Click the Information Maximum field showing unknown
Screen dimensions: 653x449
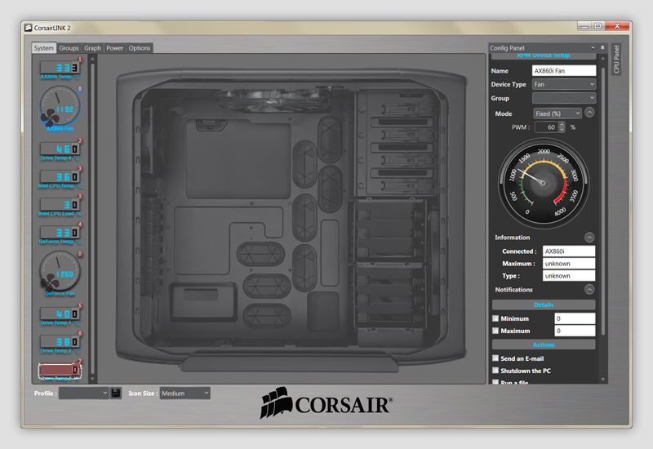click(x=569, y=264)
